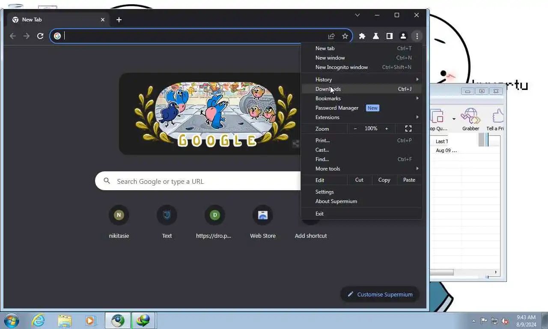Choose New window from menu

362,58
